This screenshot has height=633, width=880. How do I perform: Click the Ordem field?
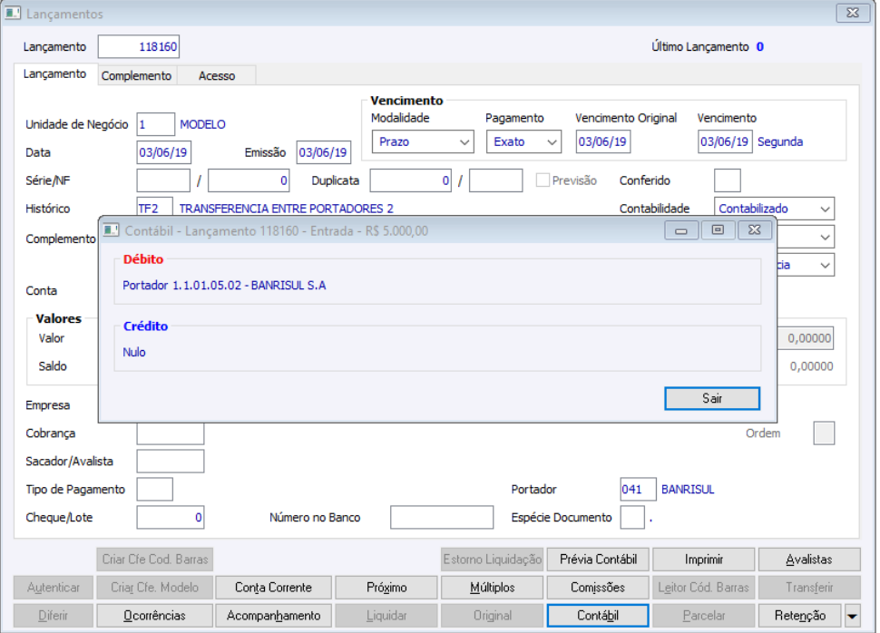click(x=824, y=433)
